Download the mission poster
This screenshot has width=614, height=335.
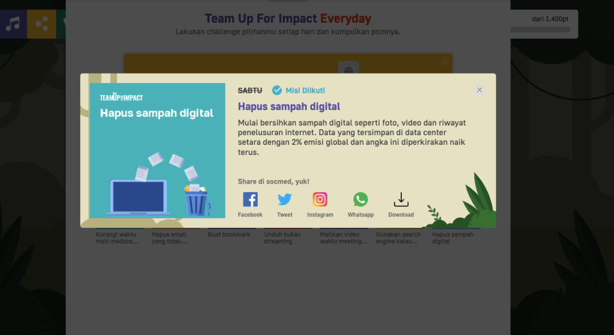pos(401,200)
